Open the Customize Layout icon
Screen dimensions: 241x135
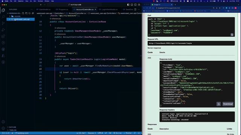coord(139,5)
